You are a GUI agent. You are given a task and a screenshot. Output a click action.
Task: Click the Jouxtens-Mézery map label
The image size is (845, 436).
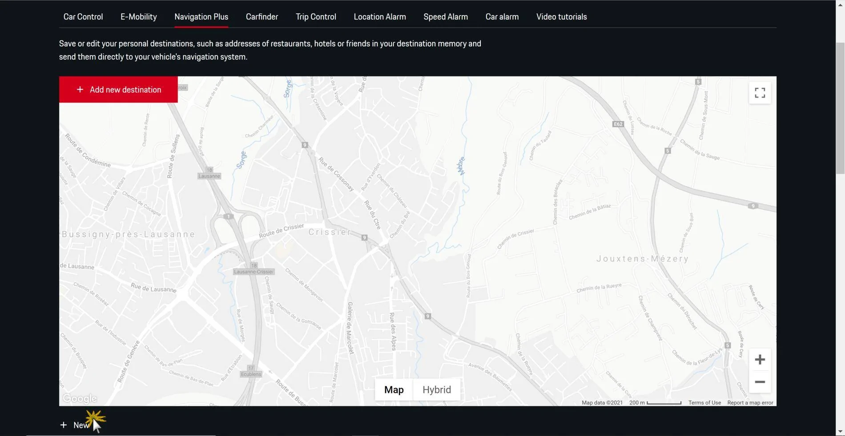(642, 259)
